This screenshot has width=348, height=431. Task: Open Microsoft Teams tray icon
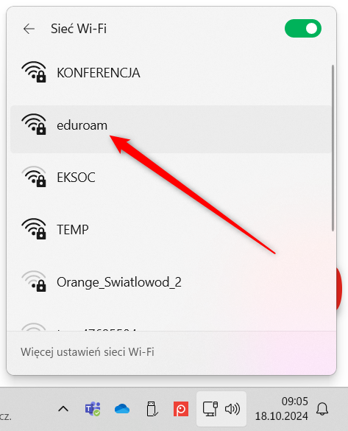tap(93, 409)
